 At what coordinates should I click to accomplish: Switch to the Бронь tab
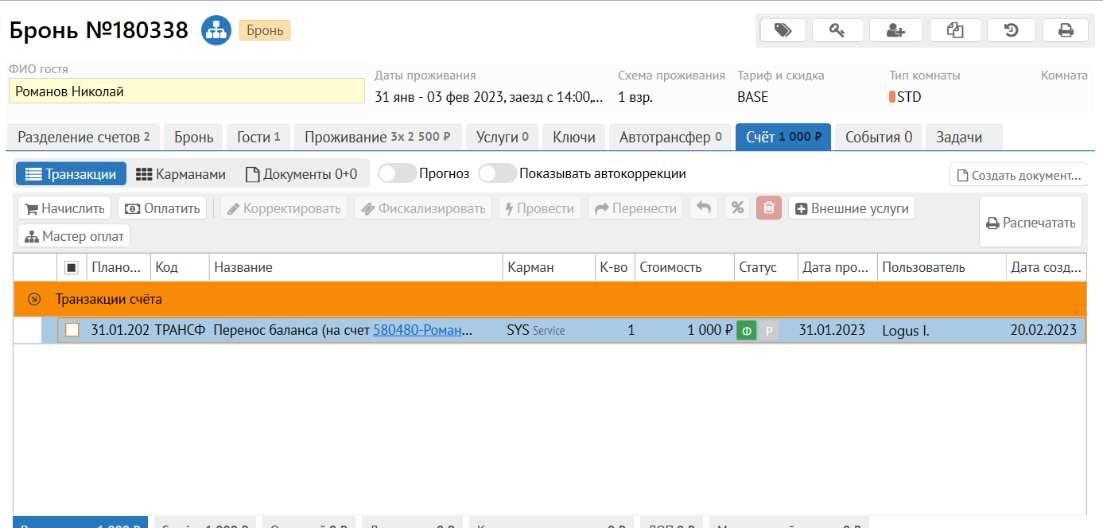(194, 137)
